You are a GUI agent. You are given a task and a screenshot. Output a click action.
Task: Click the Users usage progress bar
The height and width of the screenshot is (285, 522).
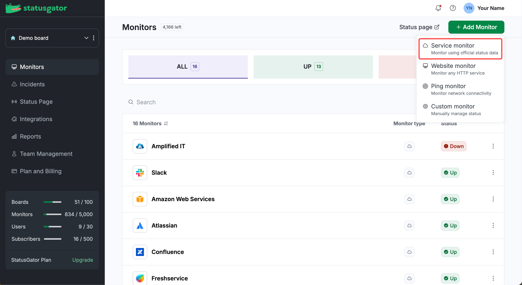[x=52, y=227]
